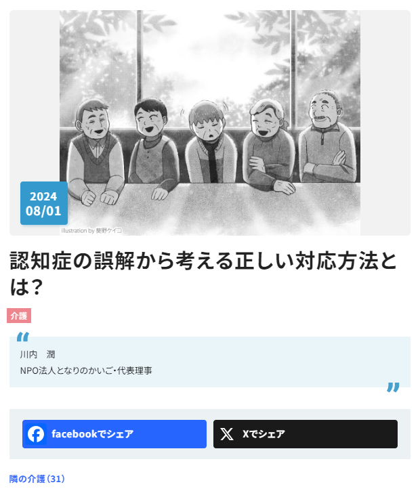
Task: Open the 隣の介護（31） series link
Action: [37, 479]
